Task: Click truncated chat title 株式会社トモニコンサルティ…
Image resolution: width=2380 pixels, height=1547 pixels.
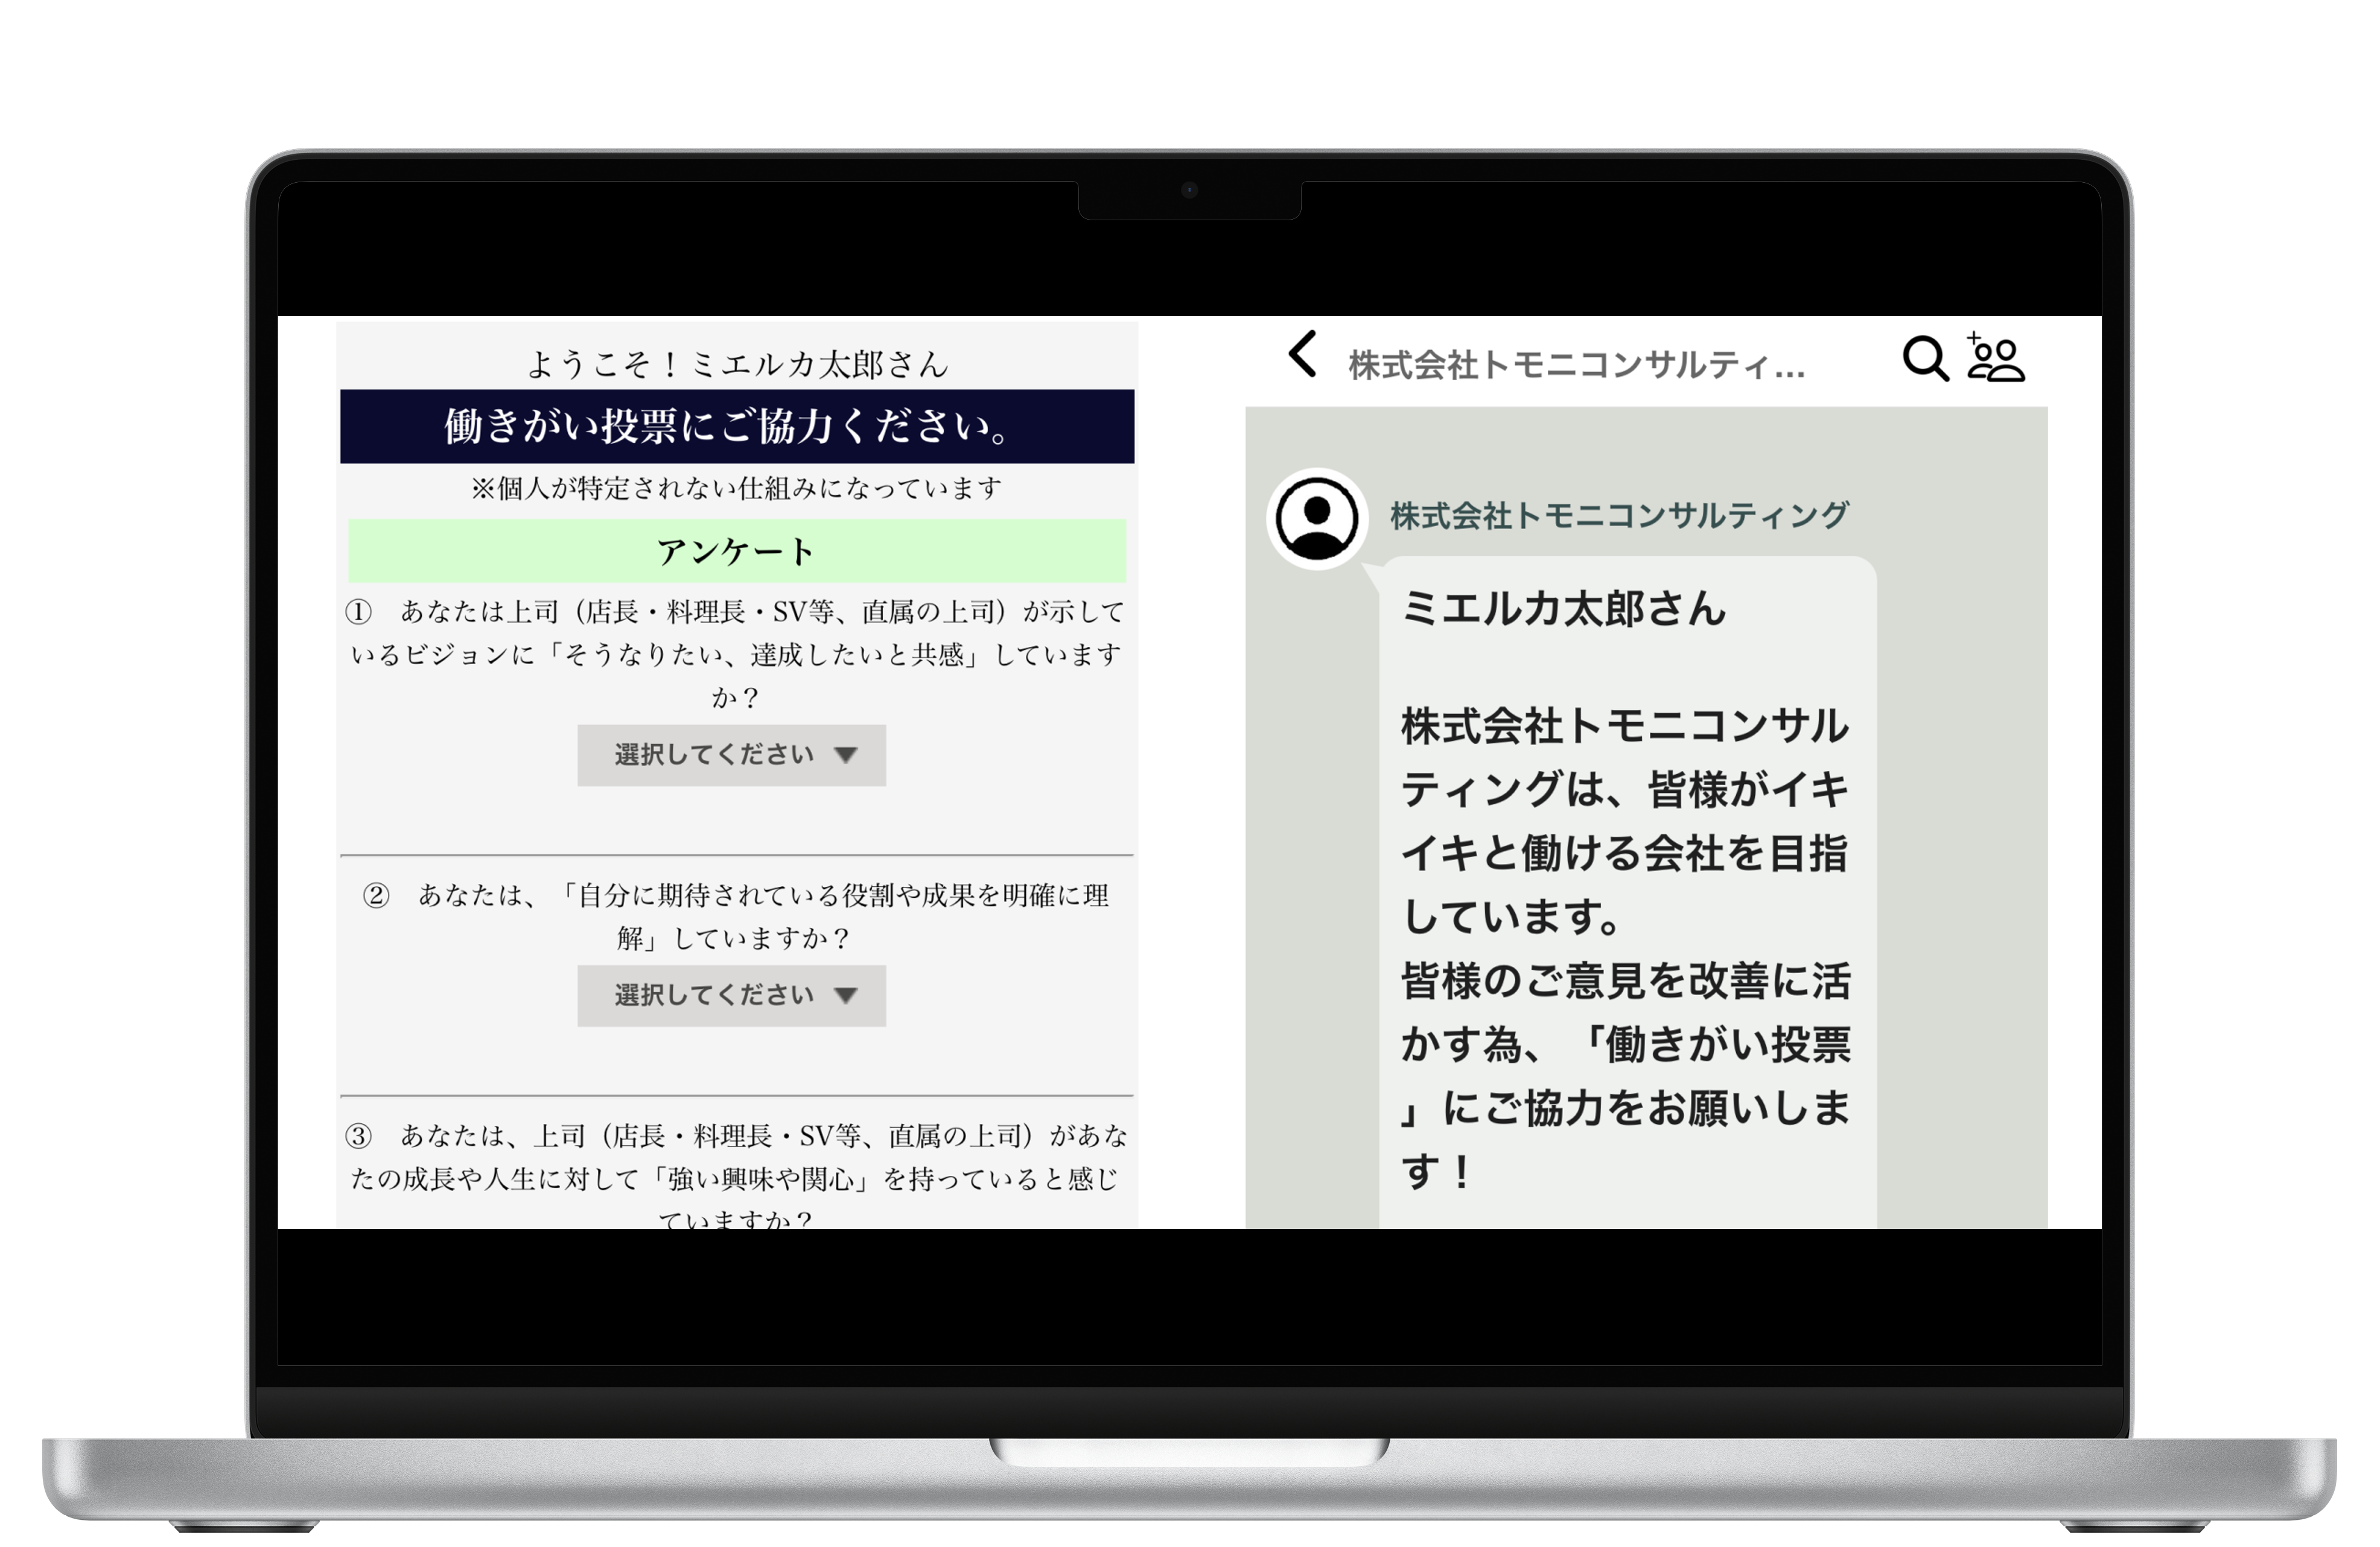Action: (1576, 366)
